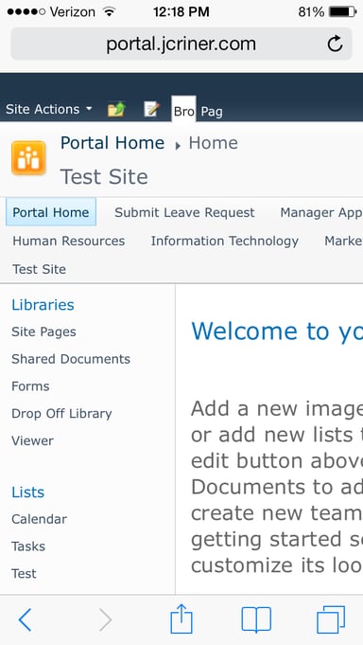Tap the Verizon carrier label
363x645 pixels.
[73, 12]
